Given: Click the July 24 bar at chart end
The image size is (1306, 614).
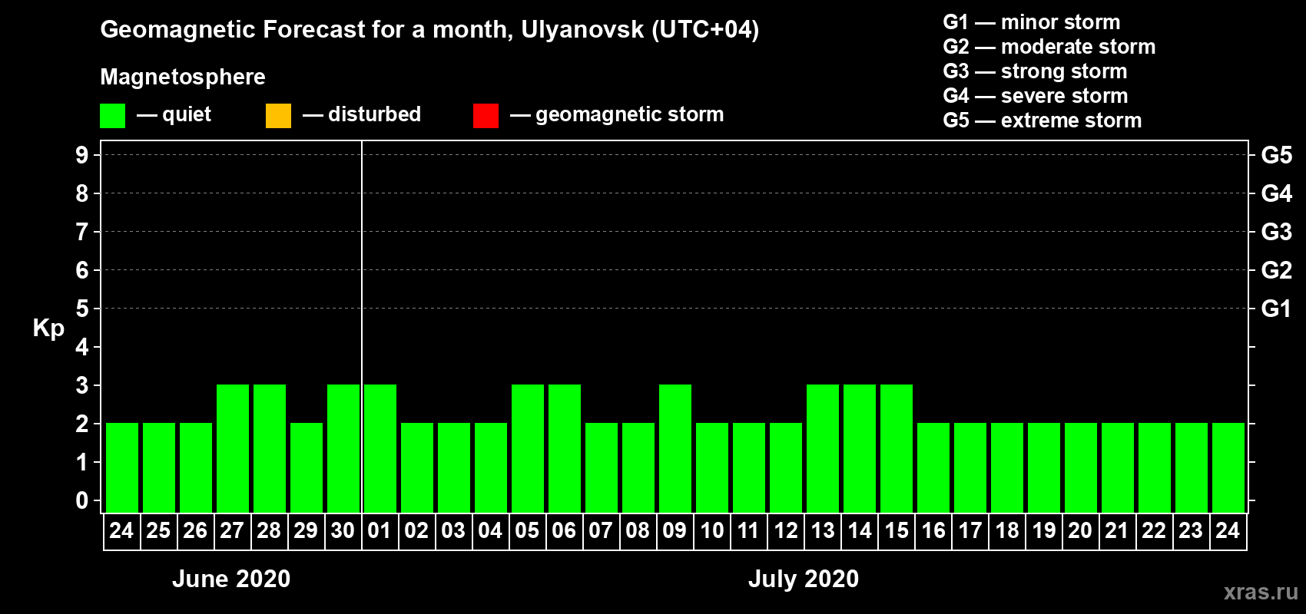Looking at the screenshot, I should [1228, 467].
